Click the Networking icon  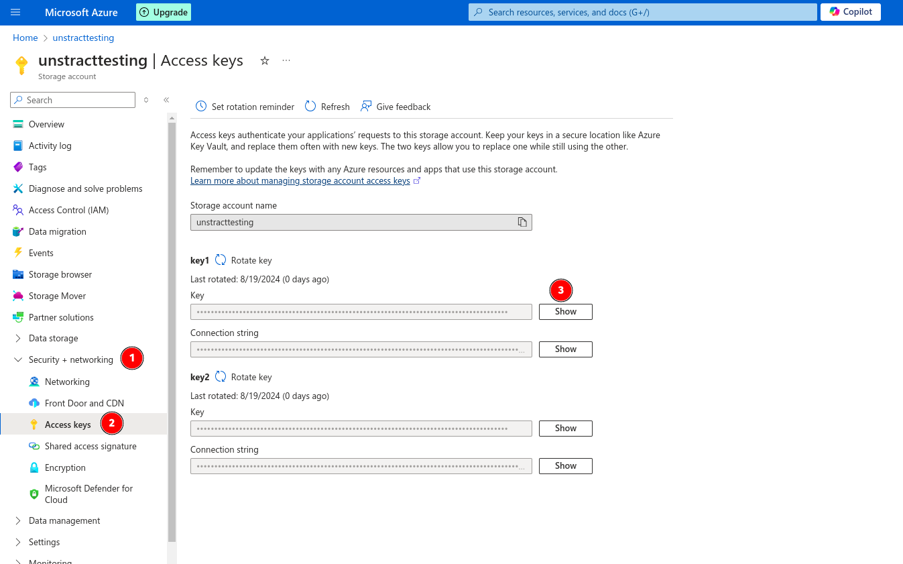point(34,382)
